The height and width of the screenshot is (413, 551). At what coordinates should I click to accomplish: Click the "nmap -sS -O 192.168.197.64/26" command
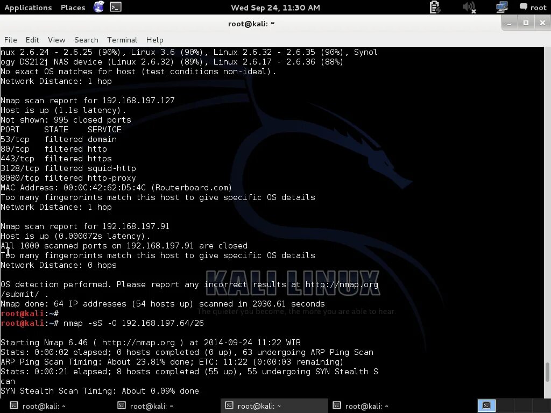coord(133,323)
